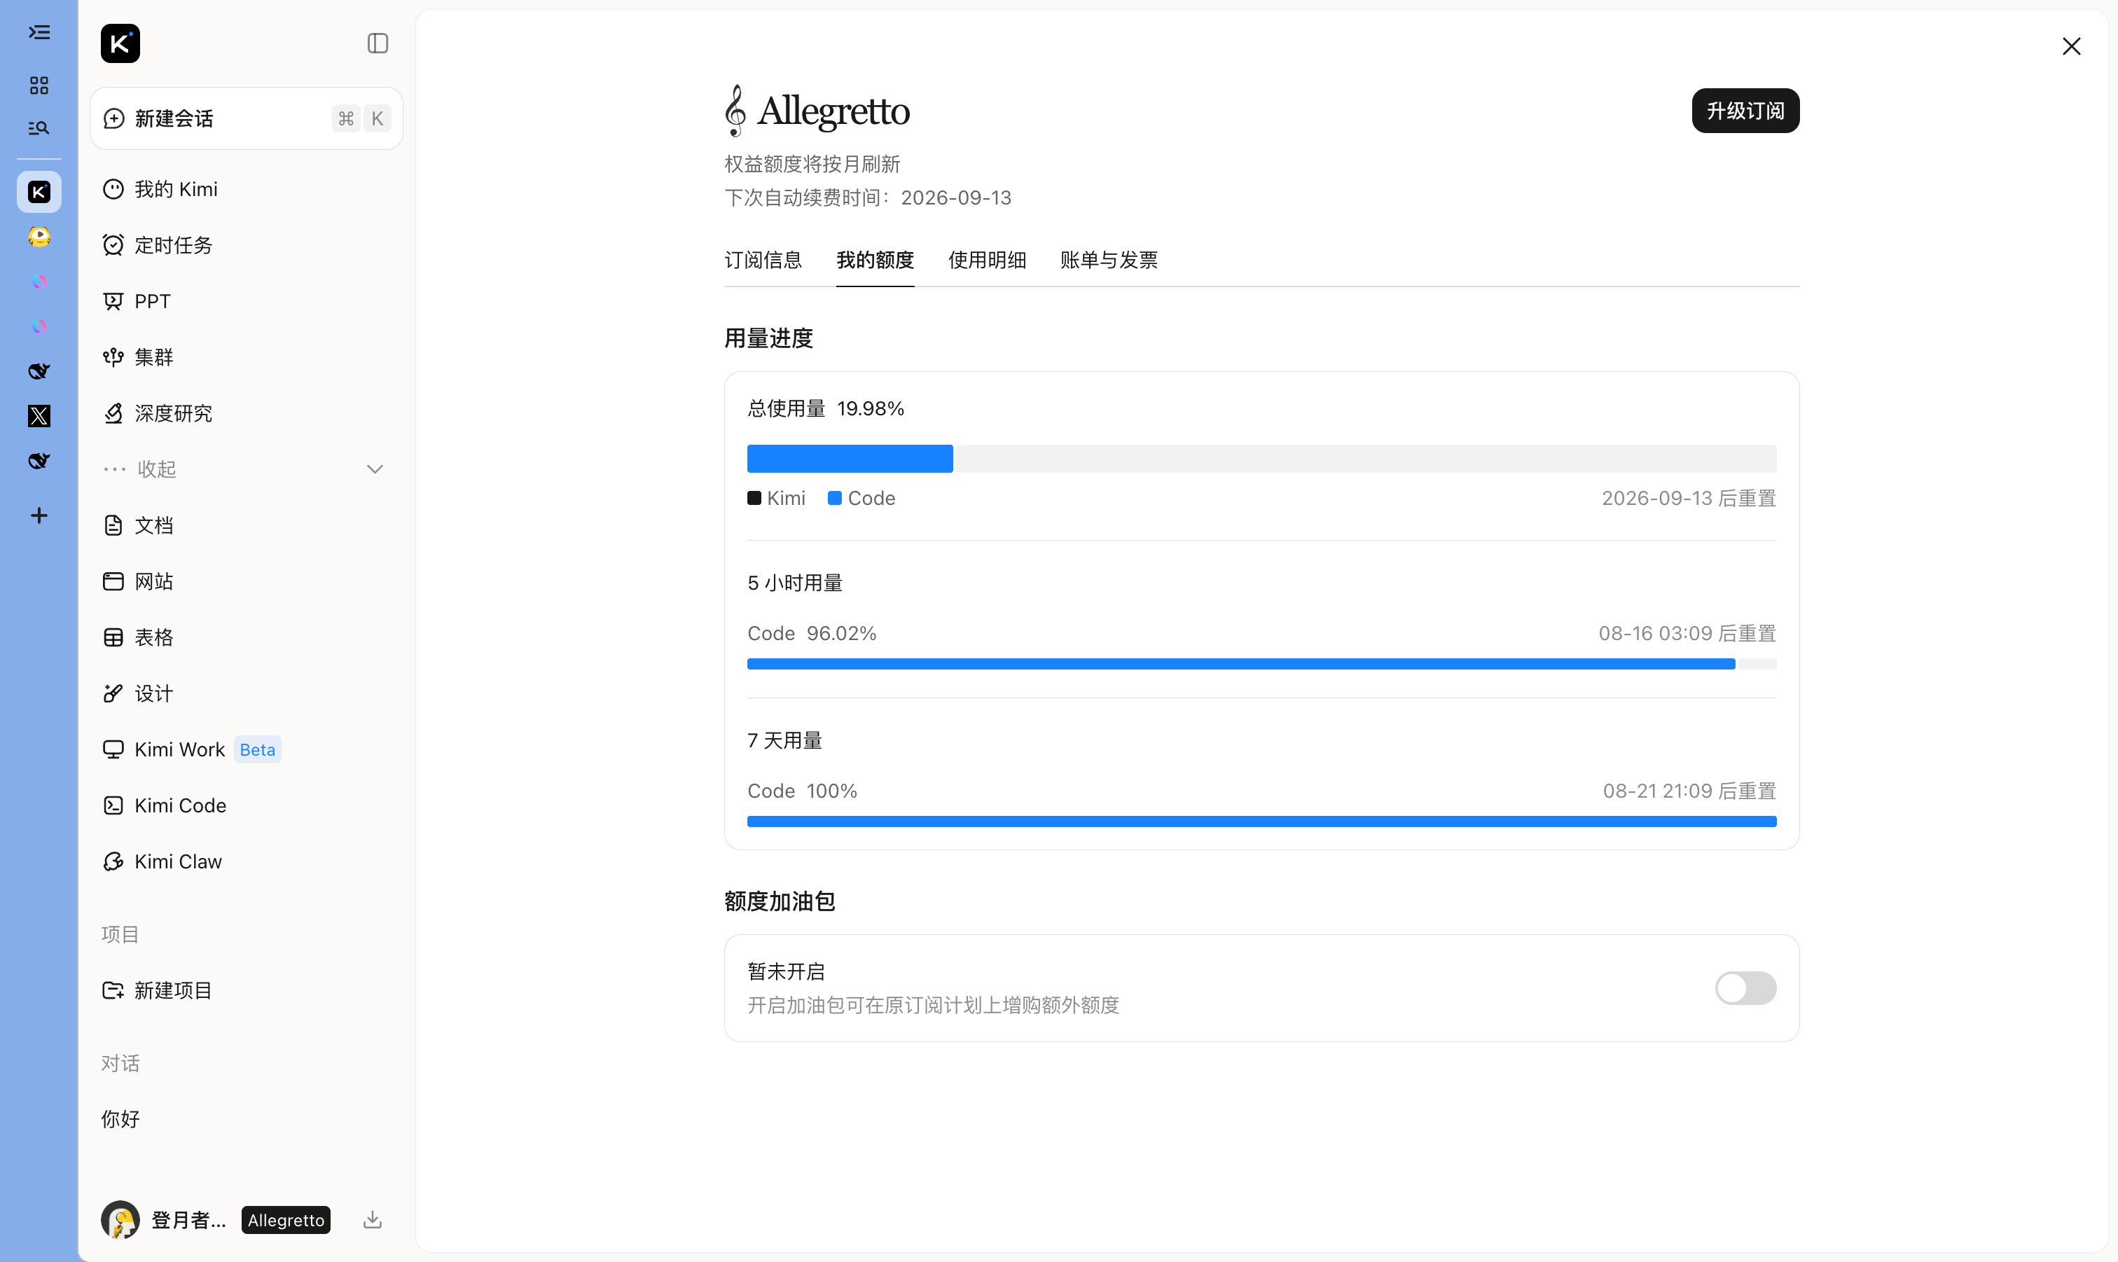Switch to the 使用明细 tab
The image size is (2118, 1262).
coord(987,261)
